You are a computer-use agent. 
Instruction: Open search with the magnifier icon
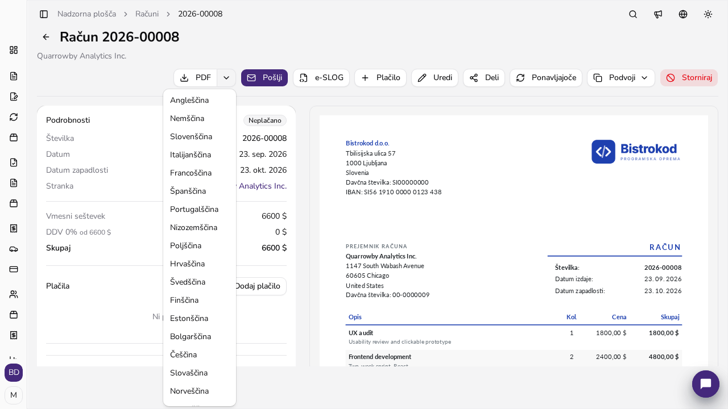633,14
